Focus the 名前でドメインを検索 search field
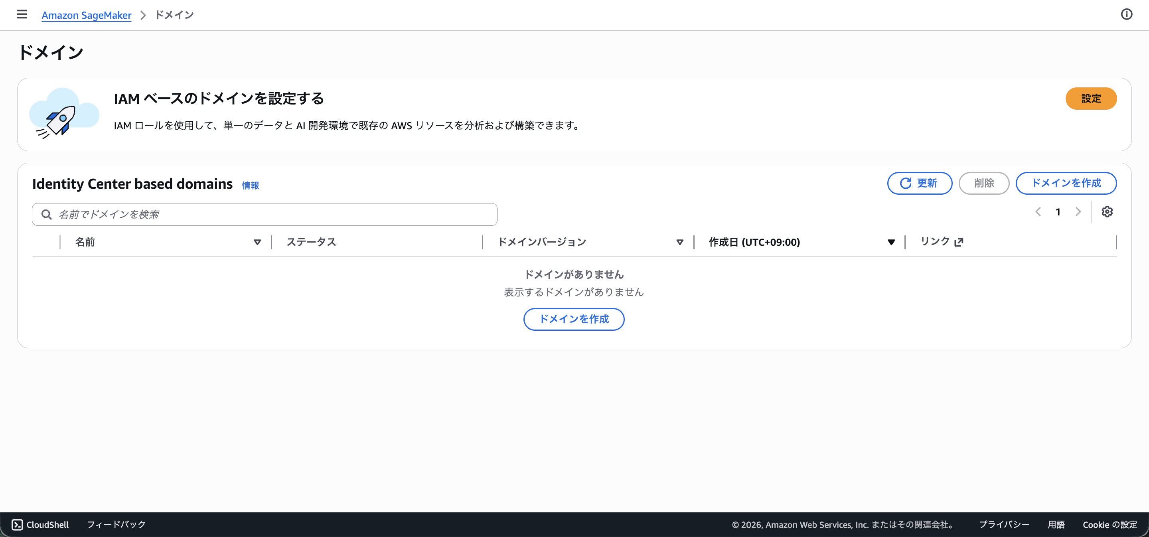Screen dimensions: 1149x537 (265, 215)
